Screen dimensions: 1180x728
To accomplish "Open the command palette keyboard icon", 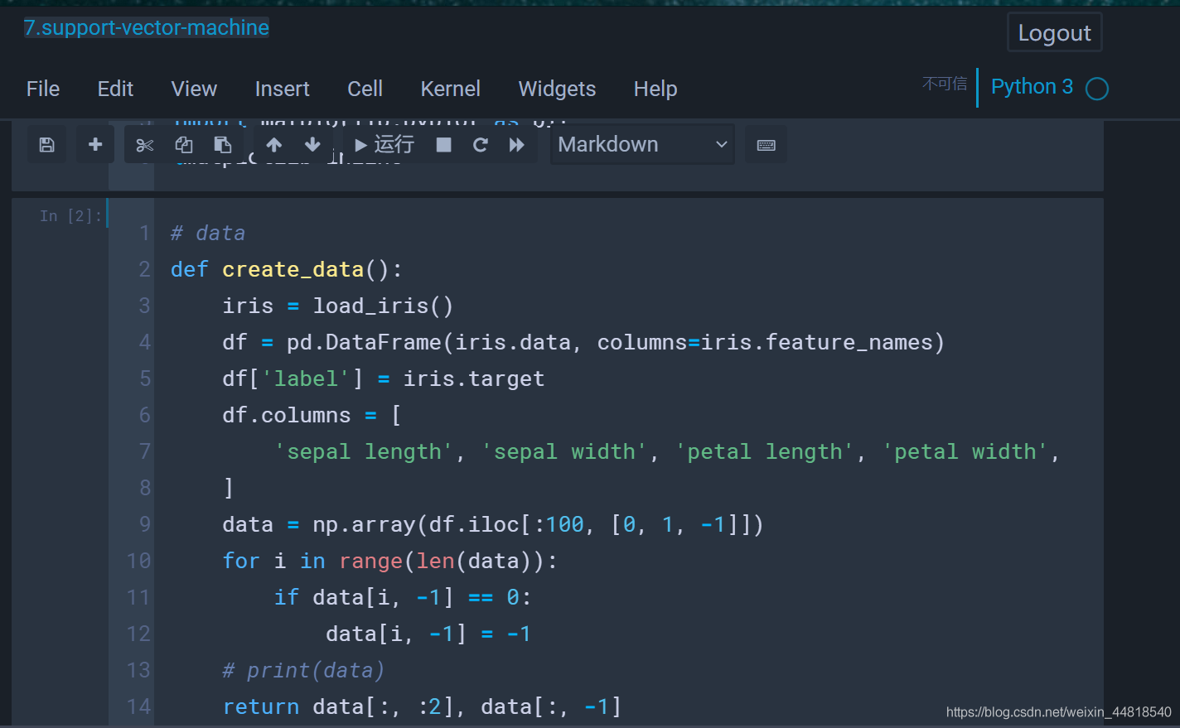I will tap(767, 145).
